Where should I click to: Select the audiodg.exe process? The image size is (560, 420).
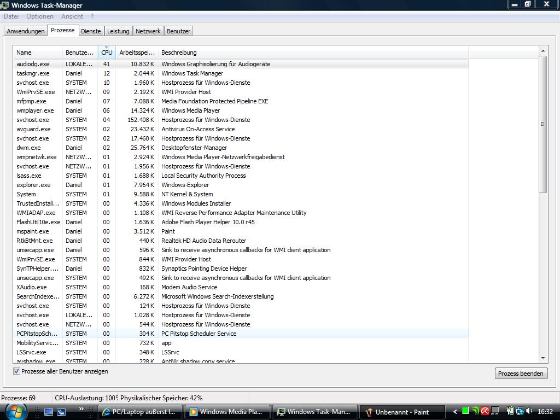(241, 64)
